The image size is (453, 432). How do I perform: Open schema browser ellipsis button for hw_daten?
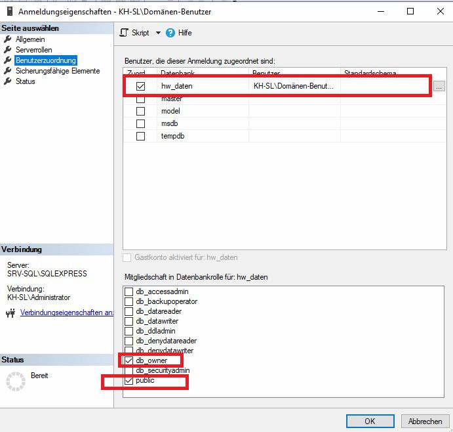[439, 86]
